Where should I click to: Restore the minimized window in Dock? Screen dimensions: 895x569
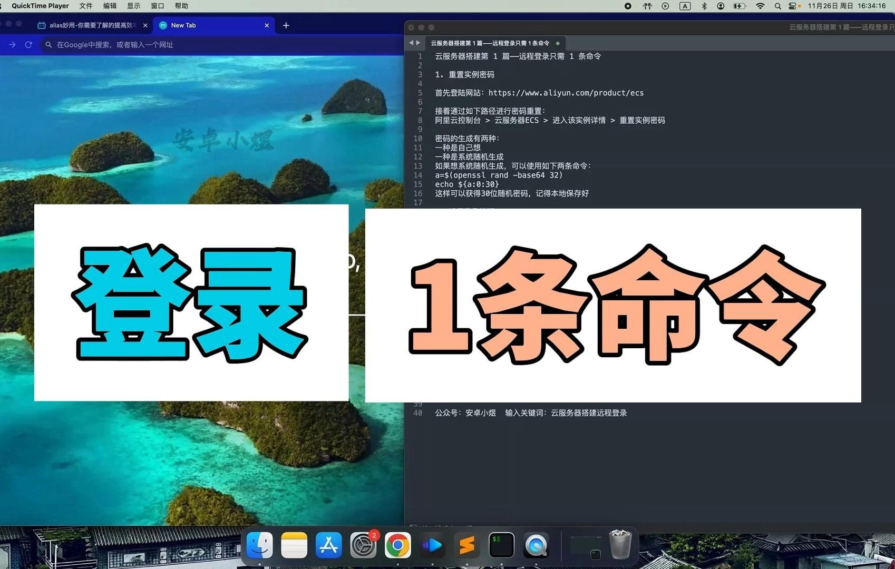(586, 547)
